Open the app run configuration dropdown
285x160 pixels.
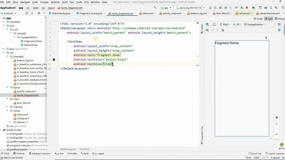coord(166,8)
